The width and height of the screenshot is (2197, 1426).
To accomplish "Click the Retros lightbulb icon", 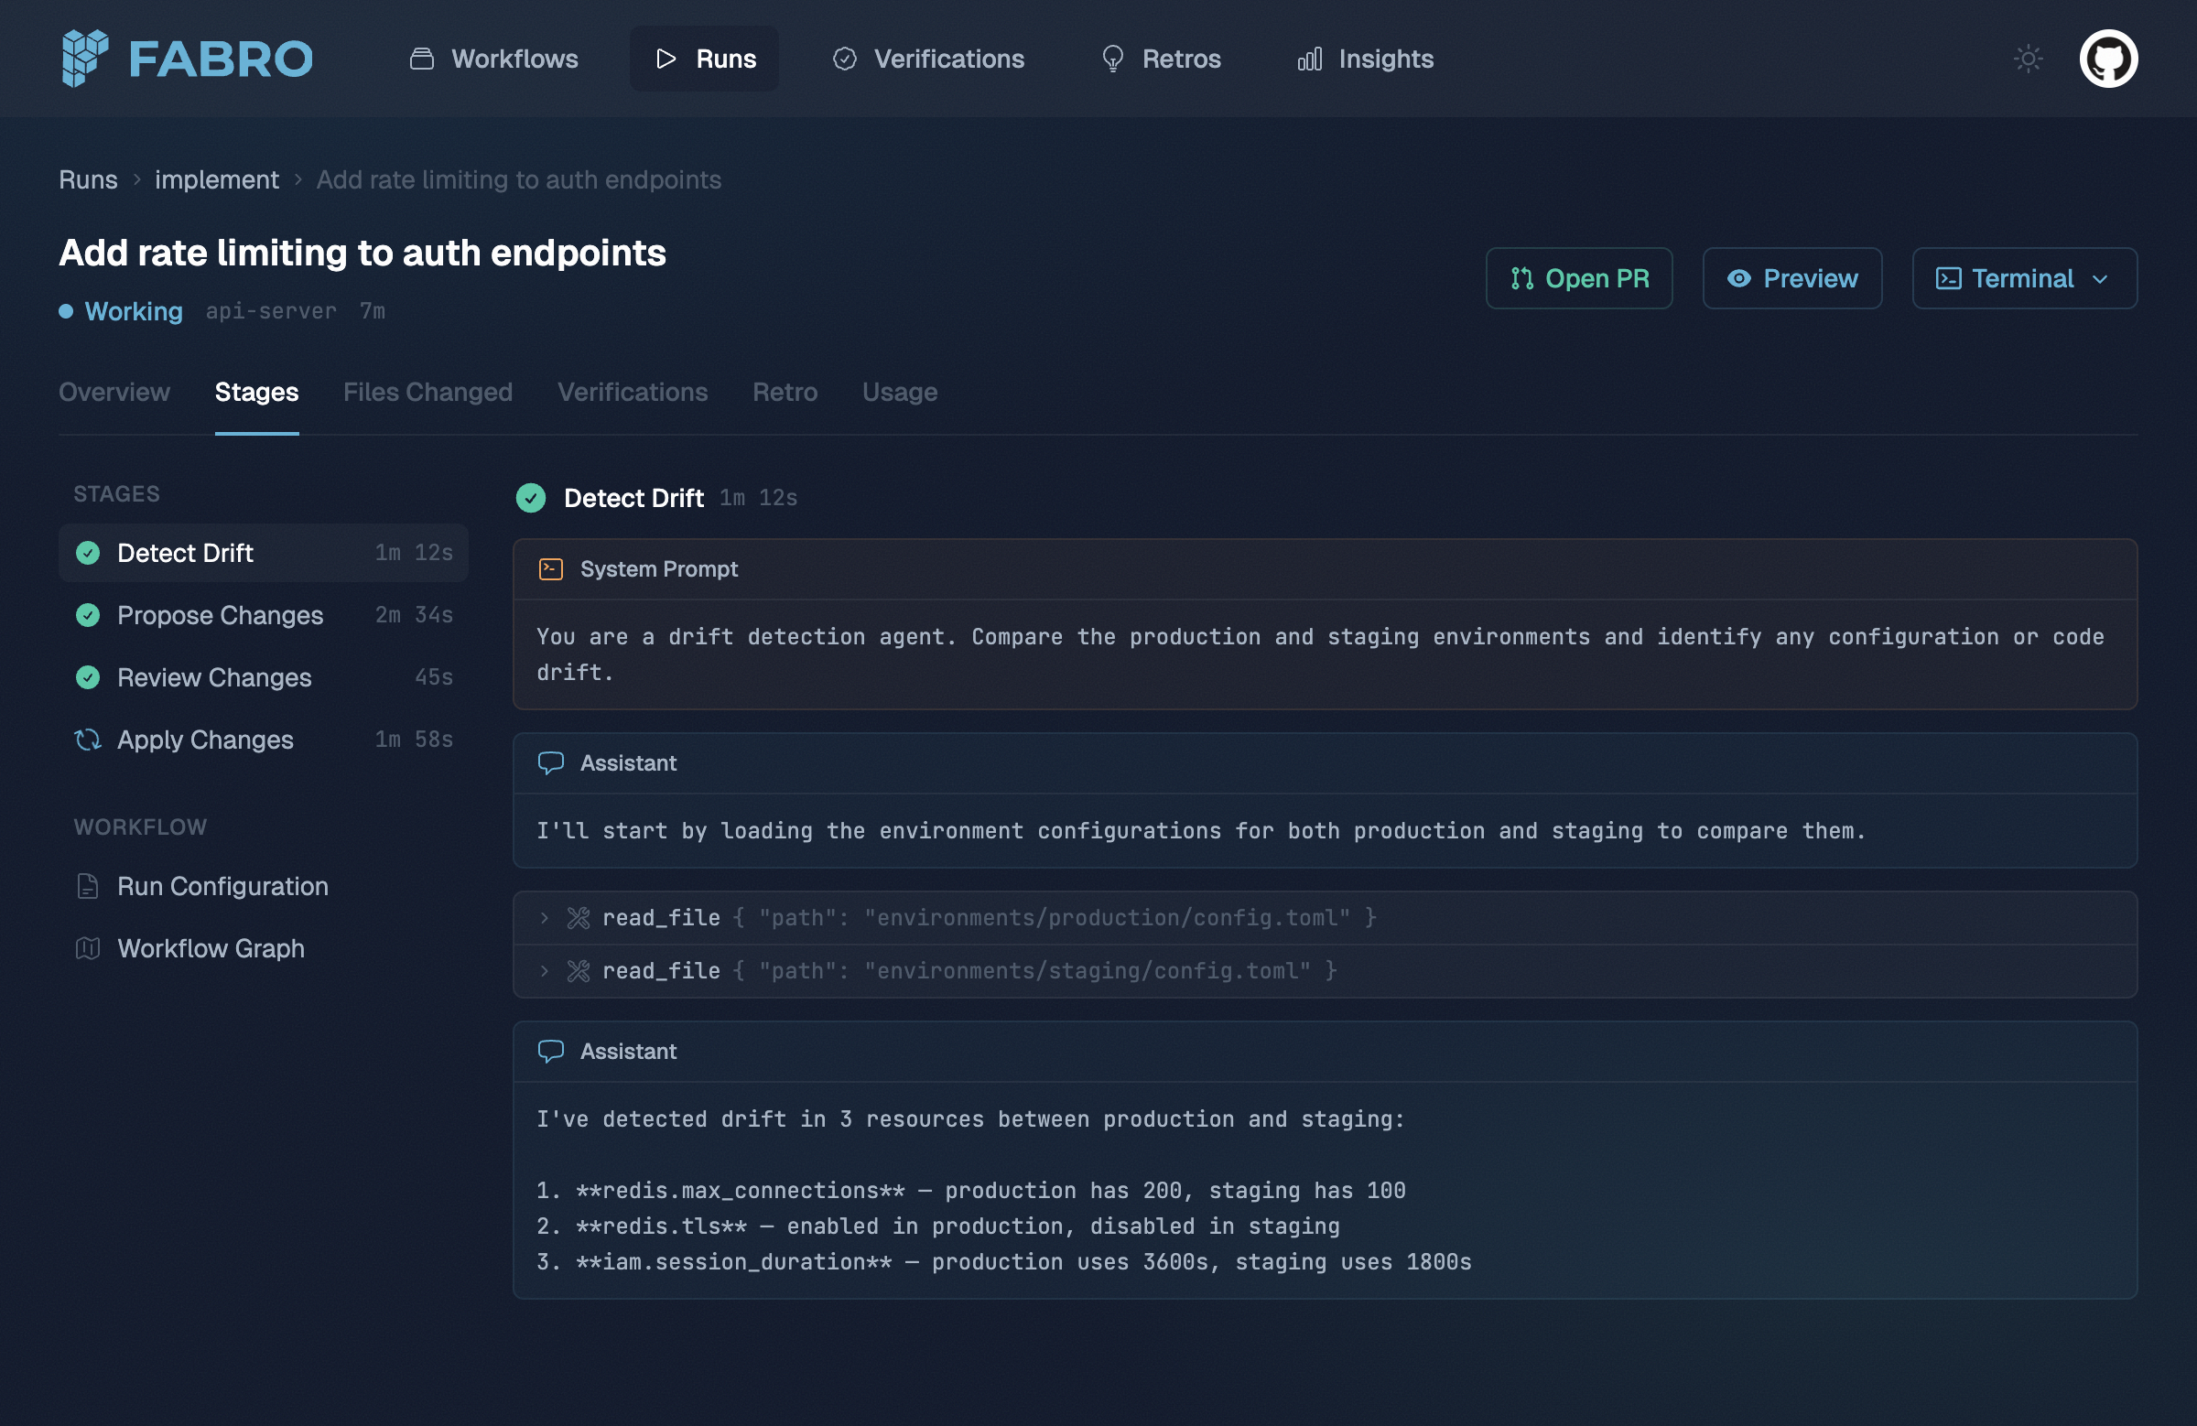I will 1112,59.
